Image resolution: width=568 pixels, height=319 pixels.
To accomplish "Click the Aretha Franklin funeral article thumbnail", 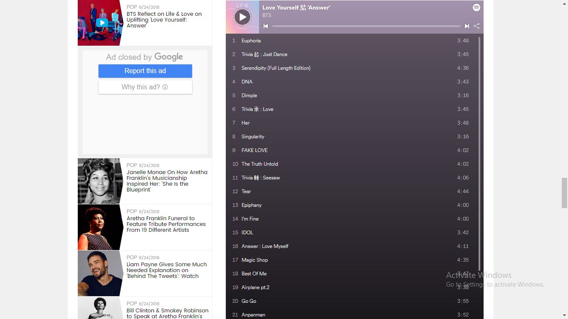I will [x=100, y=227].
